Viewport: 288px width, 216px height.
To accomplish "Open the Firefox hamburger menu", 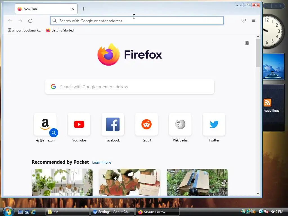I will [x=254, y=21].
